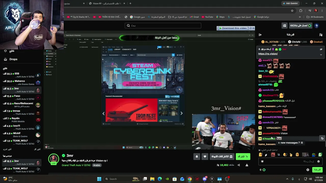Viewport: 326px width, 183px height.
Task: Open help on the download video bar
Action: 250,28
